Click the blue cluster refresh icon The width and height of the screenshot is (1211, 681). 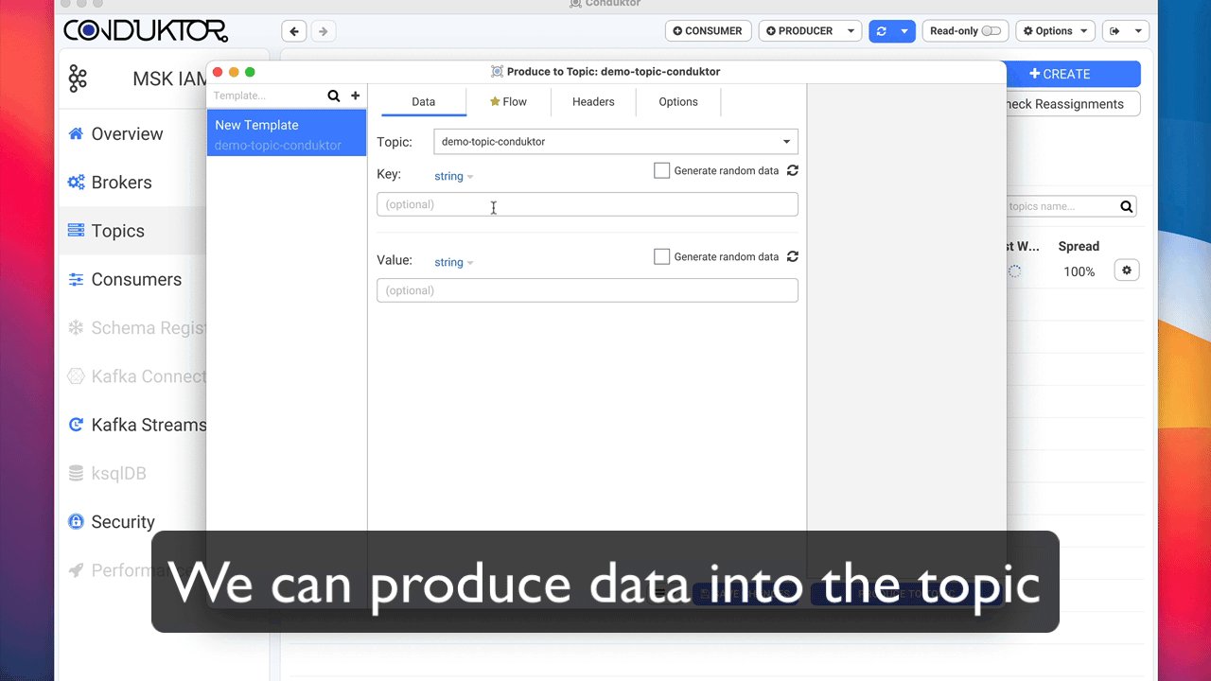(x=882, y=31)
